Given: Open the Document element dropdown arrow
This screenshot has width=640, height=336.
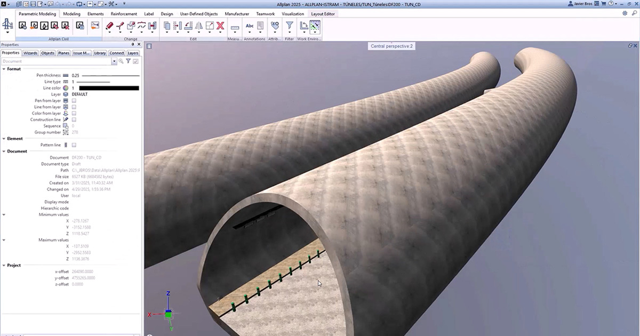Looking at the screenshot, I should tap(114, 61).
